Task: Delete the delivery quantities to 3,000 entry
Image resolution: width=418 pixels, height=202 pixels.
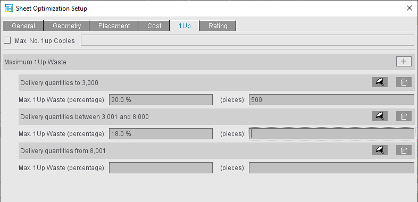Action: [x=404, y=82]
